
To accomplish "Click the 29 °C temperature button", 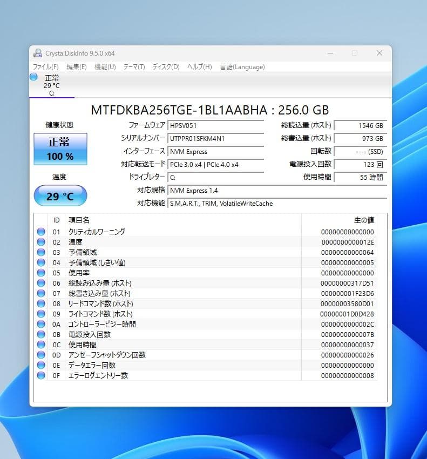I will point(60,196).
